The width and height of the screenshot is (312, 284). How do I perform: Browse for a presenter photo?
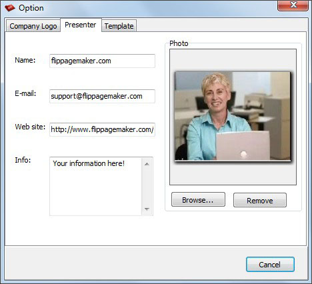click(198, 199)
